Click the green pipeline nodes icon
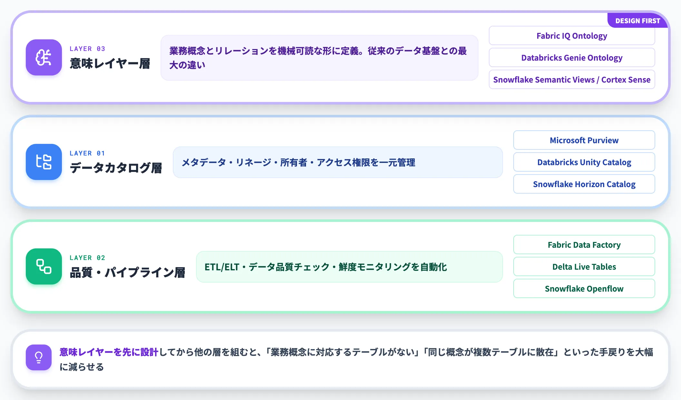Screen dimensions: 681x400 pos(44,266)
